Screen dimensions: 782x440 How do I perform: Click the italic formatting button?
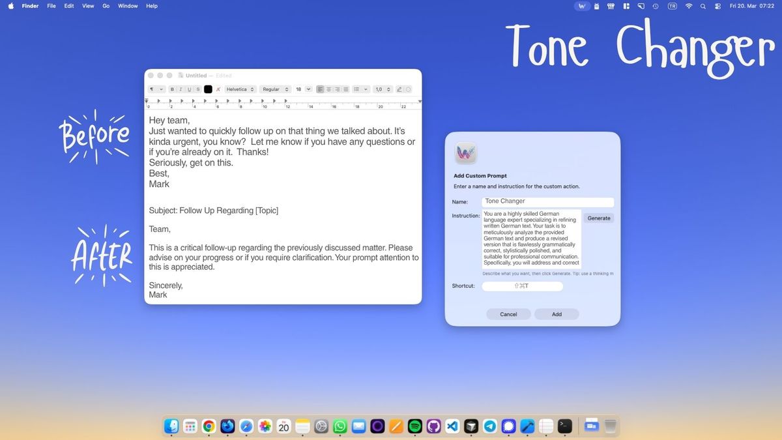[181, 89]
